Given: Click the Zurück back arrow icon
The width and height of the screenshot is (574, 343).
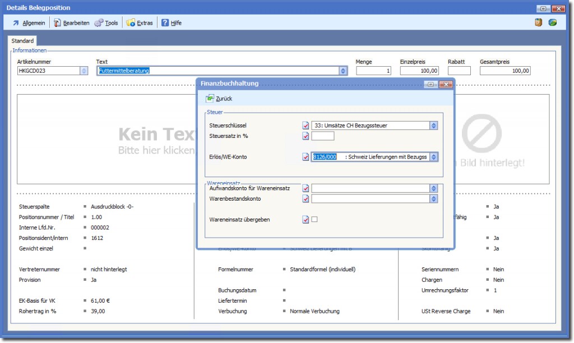Looking at the screenshot, I should pos(210,99).
